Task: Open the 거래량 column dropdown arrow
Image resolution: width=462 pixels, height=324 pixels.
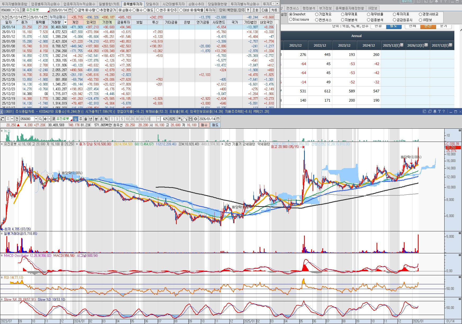Action: tap(65, 22)
